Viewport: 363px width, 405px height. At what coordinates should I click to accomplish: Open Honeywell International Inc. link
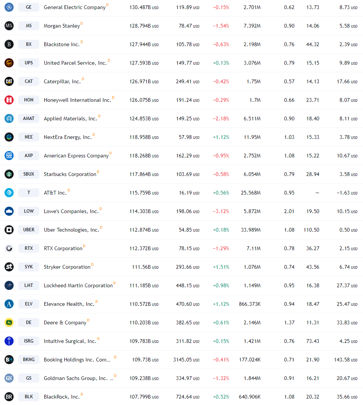click(x=78, y=100)
